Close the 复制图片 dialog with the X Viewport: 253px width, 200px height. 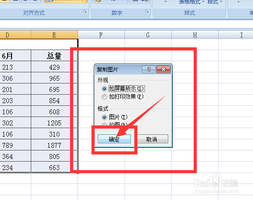click(163, 69)
